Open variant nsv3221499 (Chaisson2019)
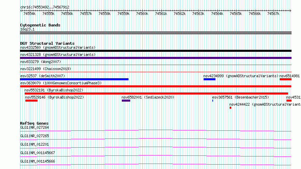This screenshot has width=301, height=169. pyautogui.click(x=46, y=69)
